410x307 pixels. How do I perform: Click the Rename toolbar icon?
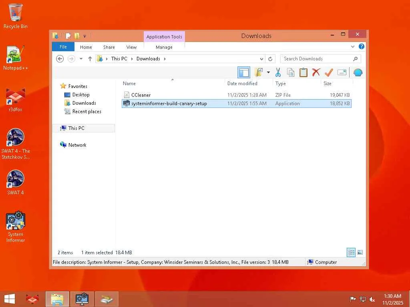pos(342,72)
